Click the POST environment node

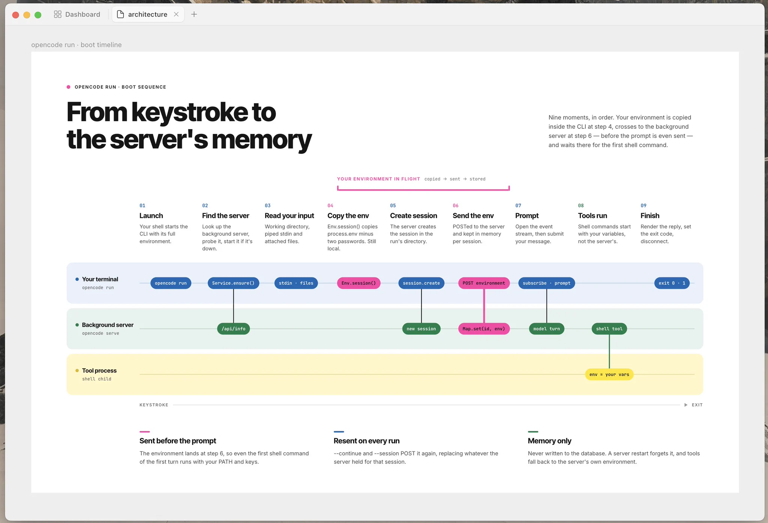click(484, 283)
